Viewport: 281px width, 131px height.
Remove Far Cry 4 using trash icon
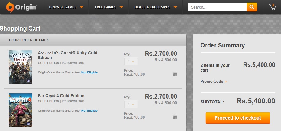175,117
